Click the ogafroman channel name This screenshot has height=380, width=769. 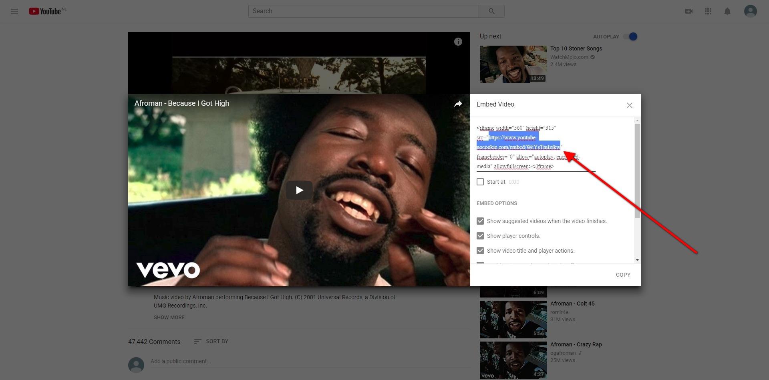(563, 353)
